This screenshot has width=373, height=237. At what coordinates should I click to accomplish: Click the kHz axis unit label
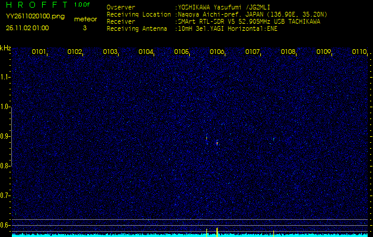point(5,47)
